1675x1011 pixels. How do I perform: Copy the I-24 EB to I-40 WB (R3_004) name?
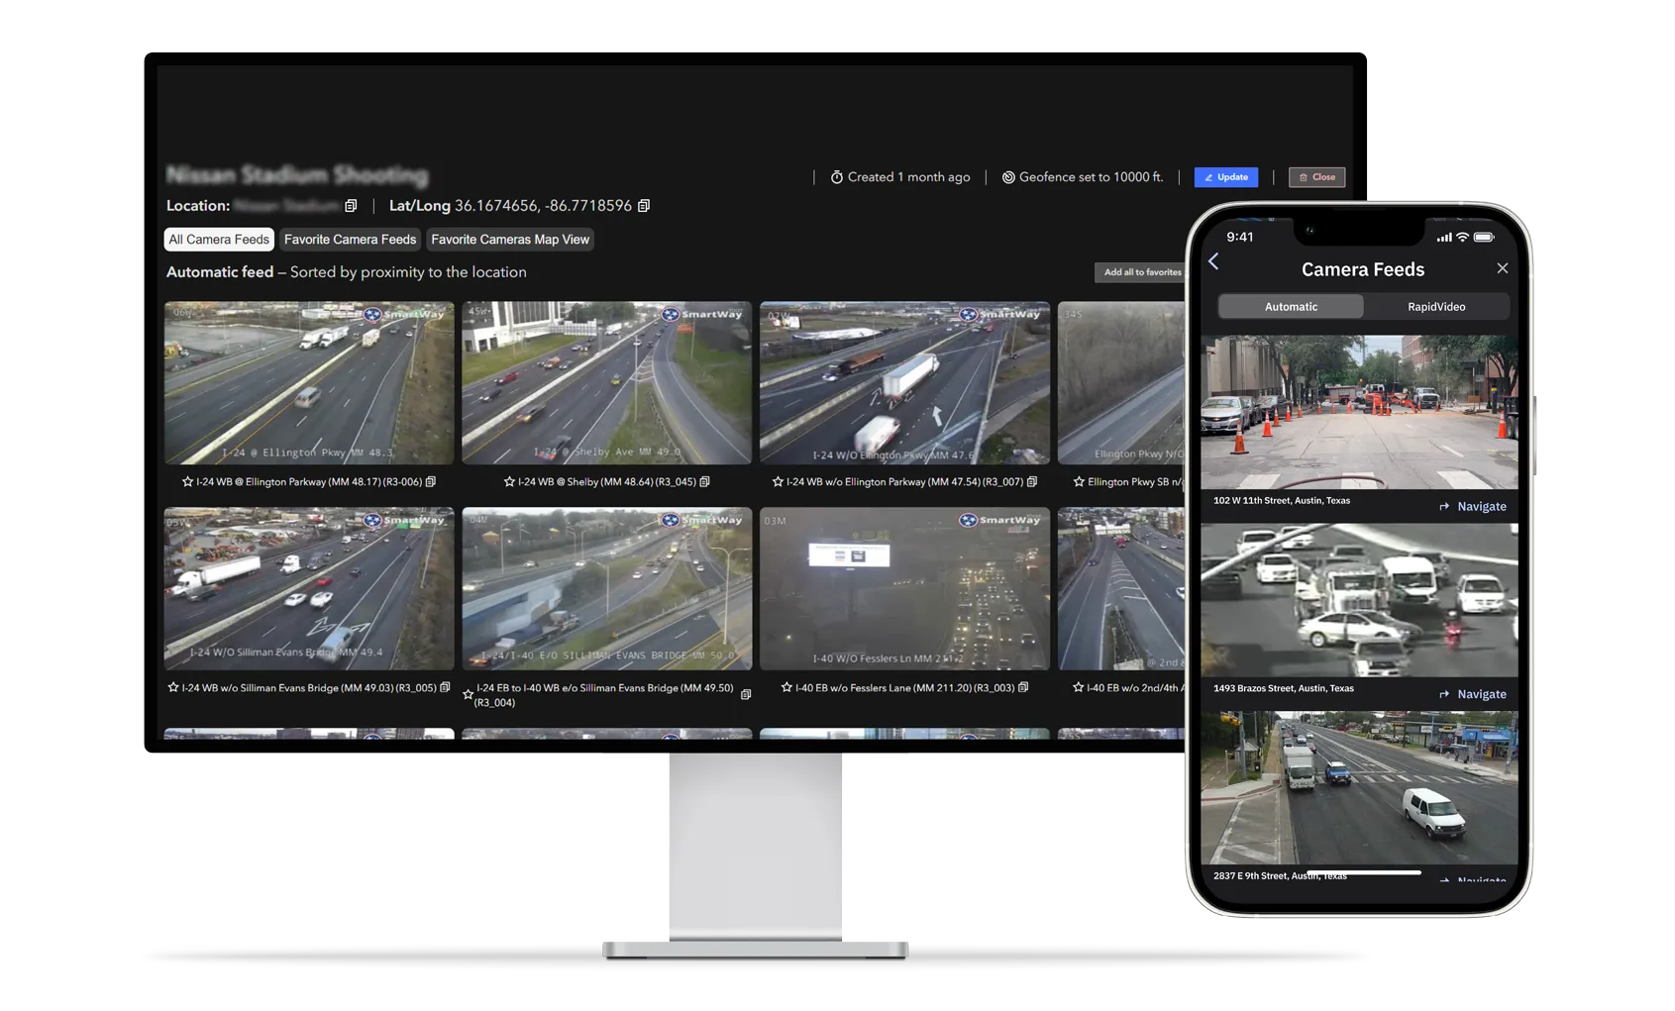coord(746,695)
